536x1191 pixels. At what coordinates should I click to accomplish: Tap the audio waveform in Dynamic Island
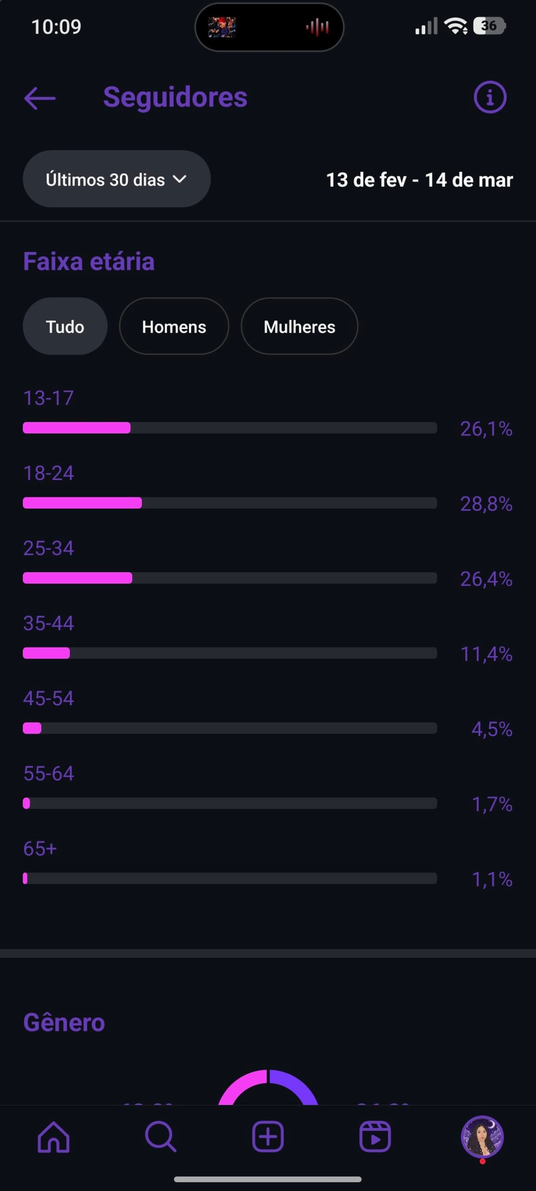(x=317, y=27)
